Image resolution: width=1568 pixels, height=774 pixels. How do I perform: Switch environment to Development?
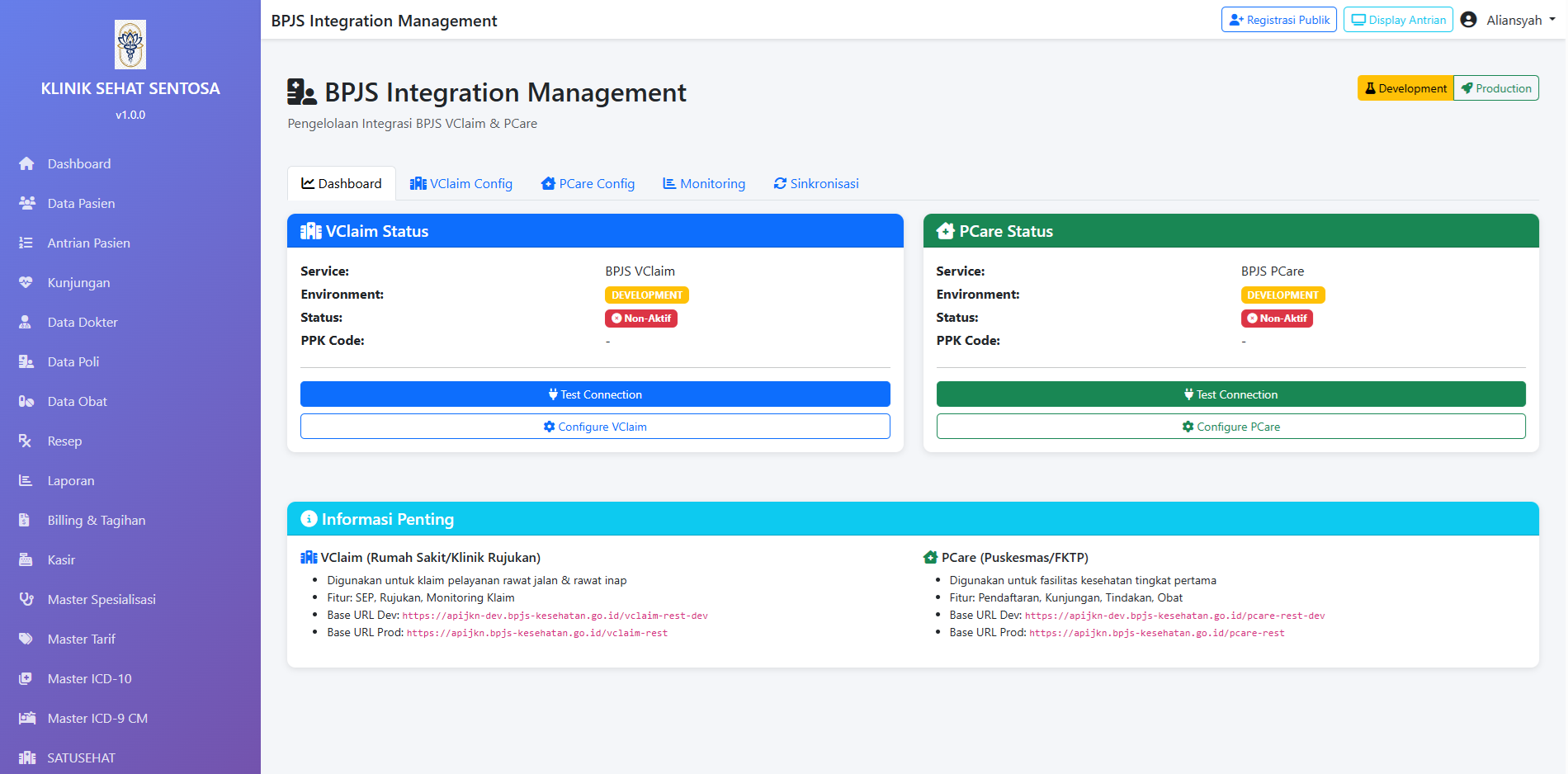coord(1405,88)
